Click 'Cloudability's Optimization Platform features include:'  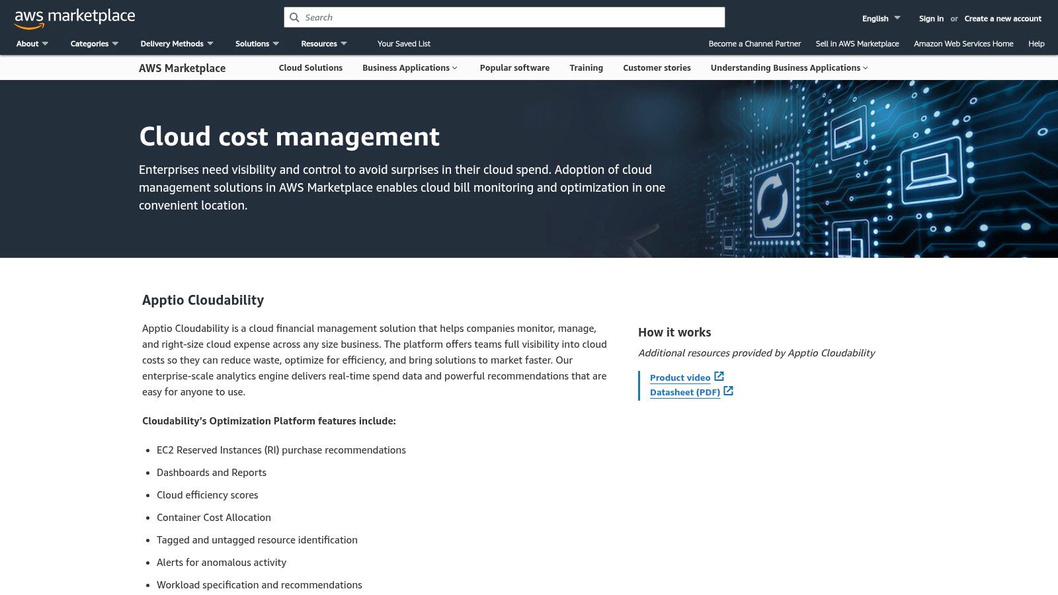269,421
